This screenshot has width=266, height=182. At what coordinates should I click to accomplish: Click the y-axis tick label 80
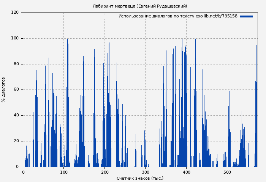(x=16, y=64)
